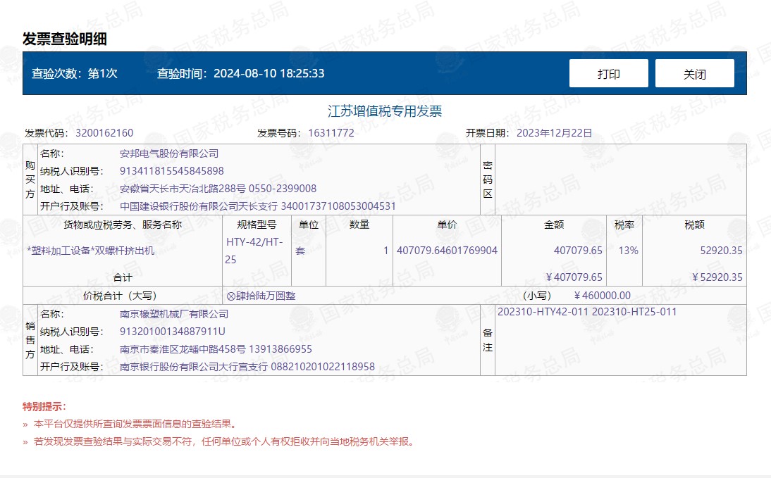Image resolution: width=771 pixels, height=478 pixels.
Task: Click the 合计 row label
Action: click(x=123, y=277)
